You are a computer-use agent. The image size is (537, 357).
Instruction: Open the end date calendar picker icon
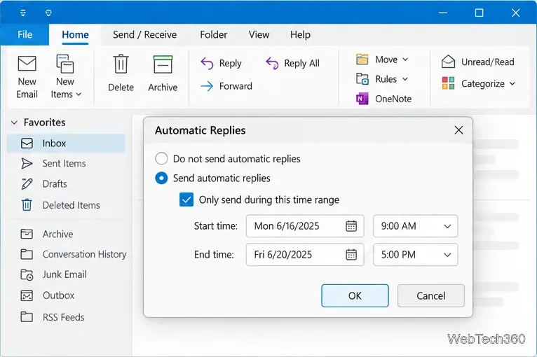[x=351, y=255]
